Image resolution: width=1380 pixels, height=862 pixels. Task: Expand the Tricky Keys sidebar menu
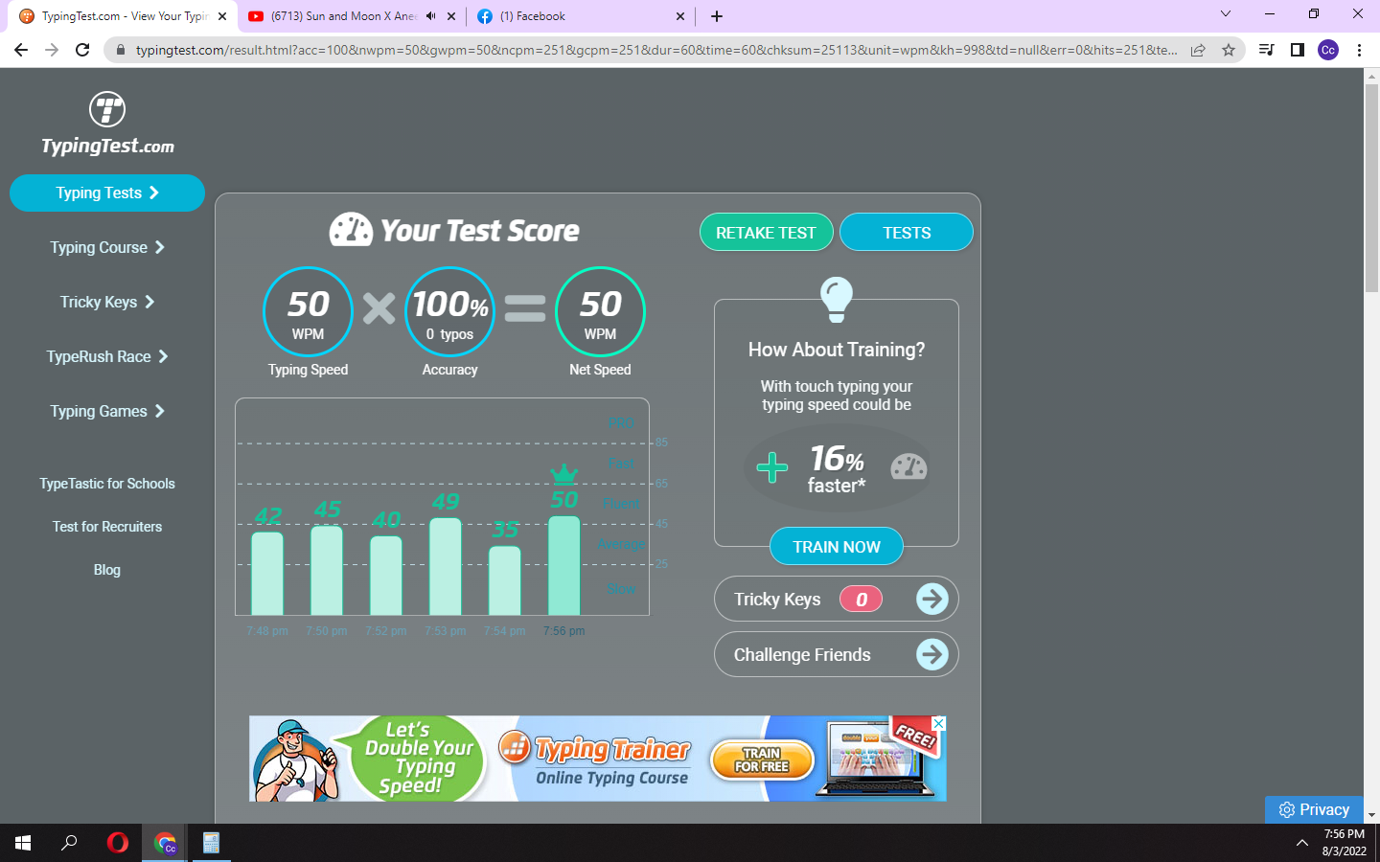coord(107,302)
